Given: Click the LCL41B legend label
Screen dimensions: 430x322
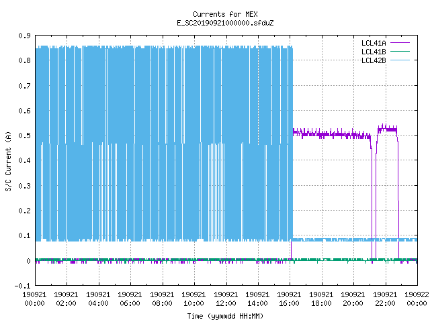Looking at the screenshot, I should point(374,52).
